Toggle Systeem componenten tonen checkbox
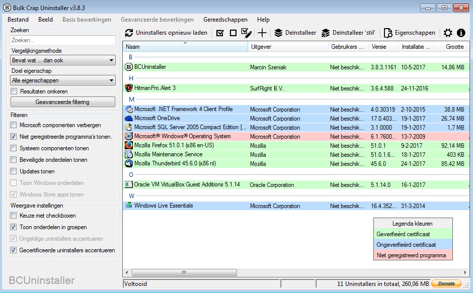The height and width of the screenshot is (293, 473). point(14,148)
